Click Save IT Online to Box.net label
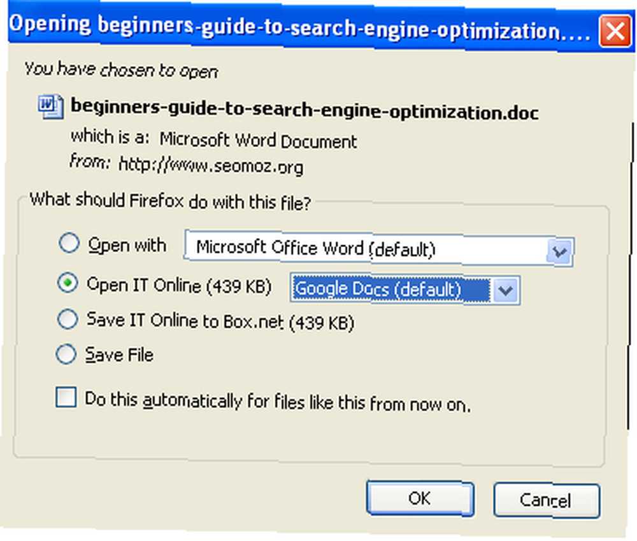 point(220,321)
